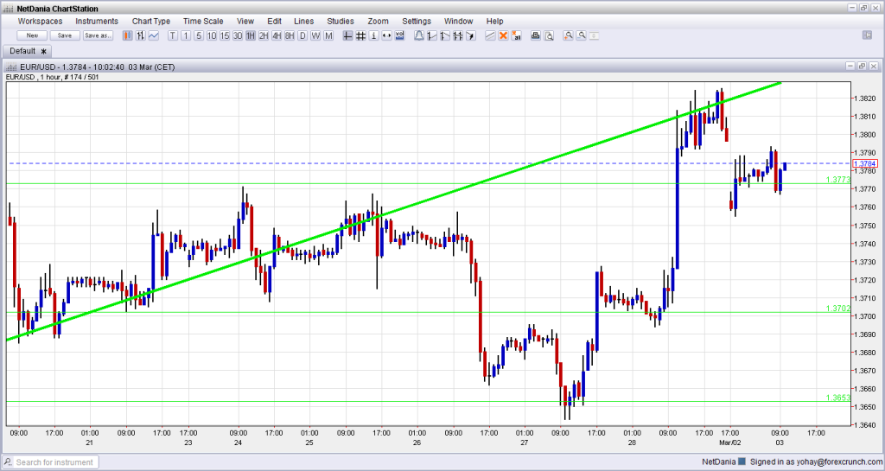Open the Lines menu
The image size is (885, 471).
point(303,21)
